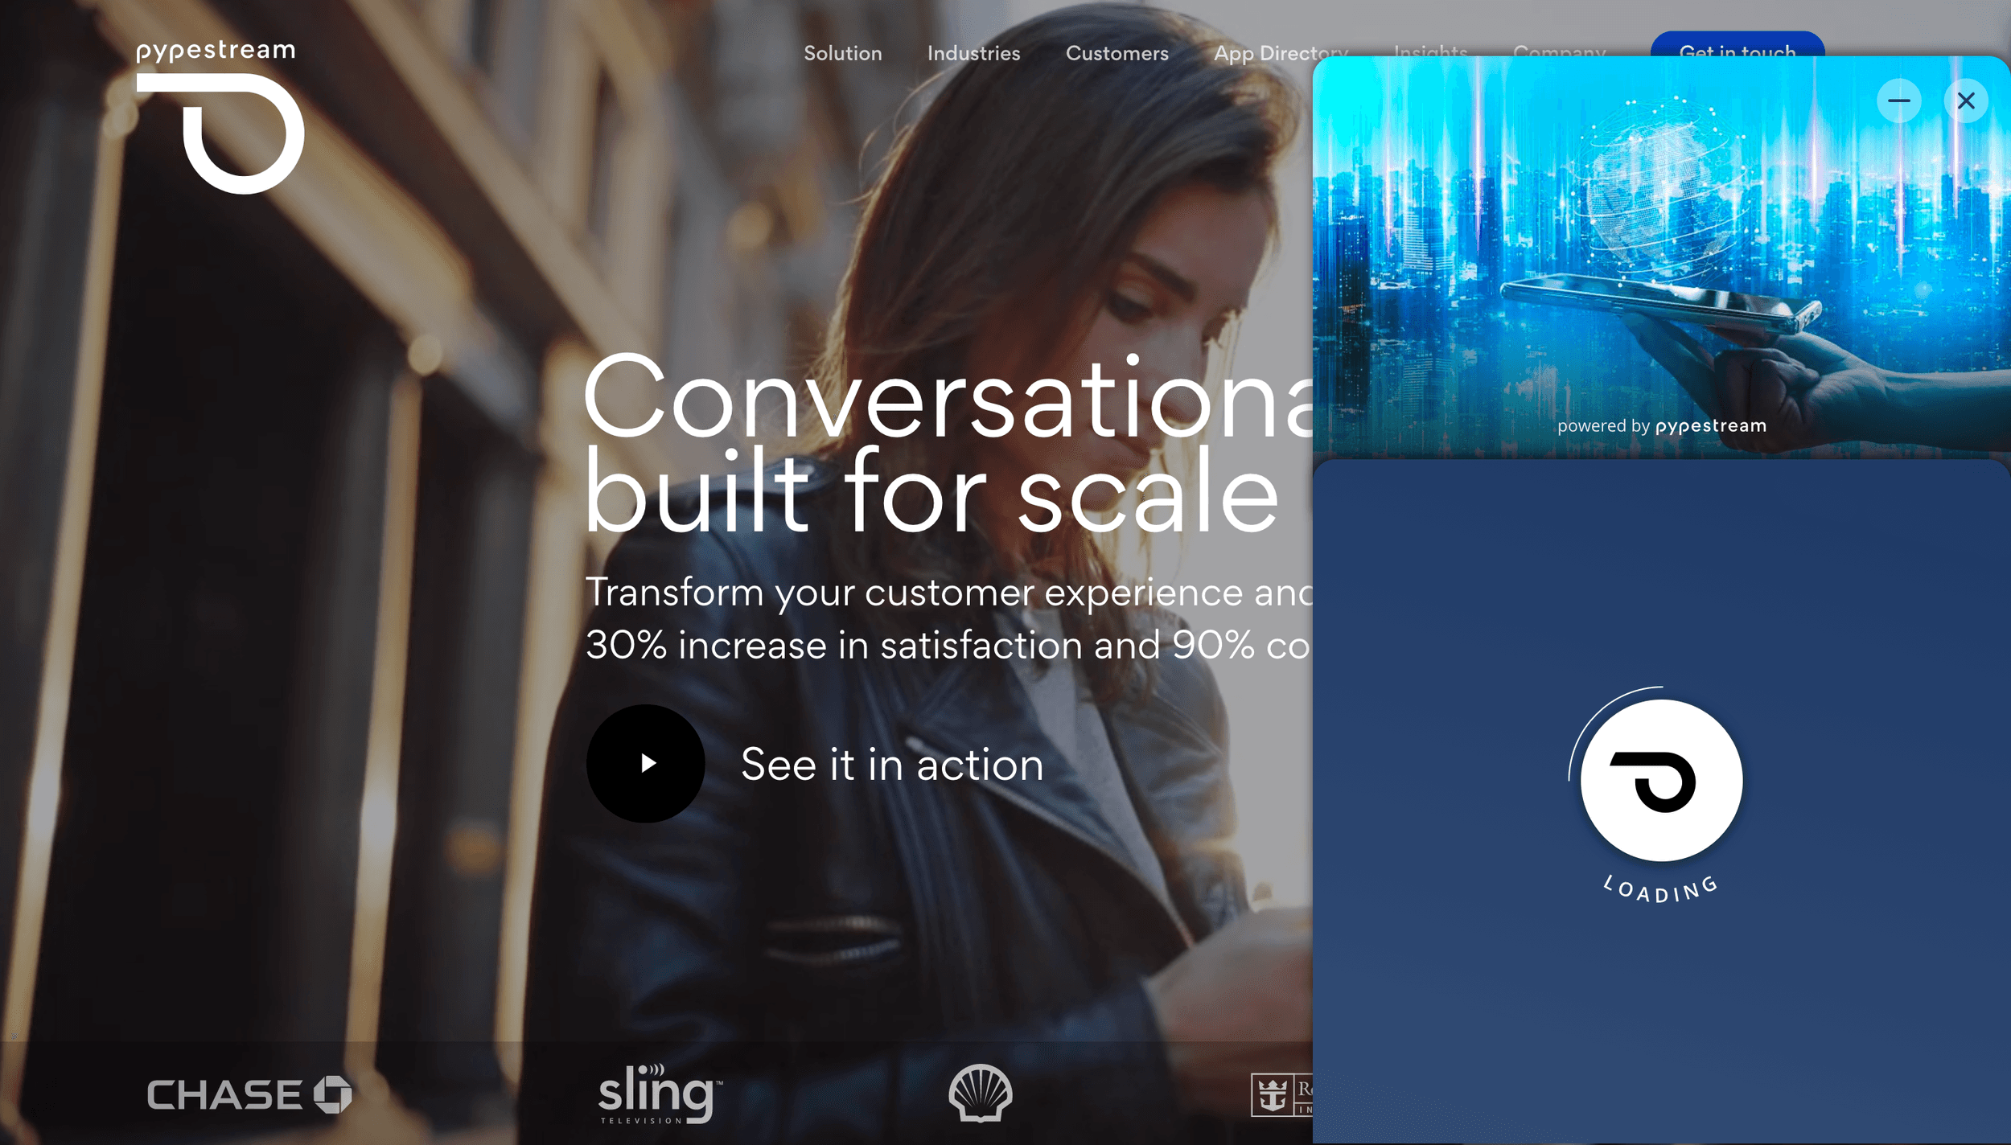This screenshot has width=2011, height=1145.
Task: Click the powered by pypestream label
Action: point(1661,425)
